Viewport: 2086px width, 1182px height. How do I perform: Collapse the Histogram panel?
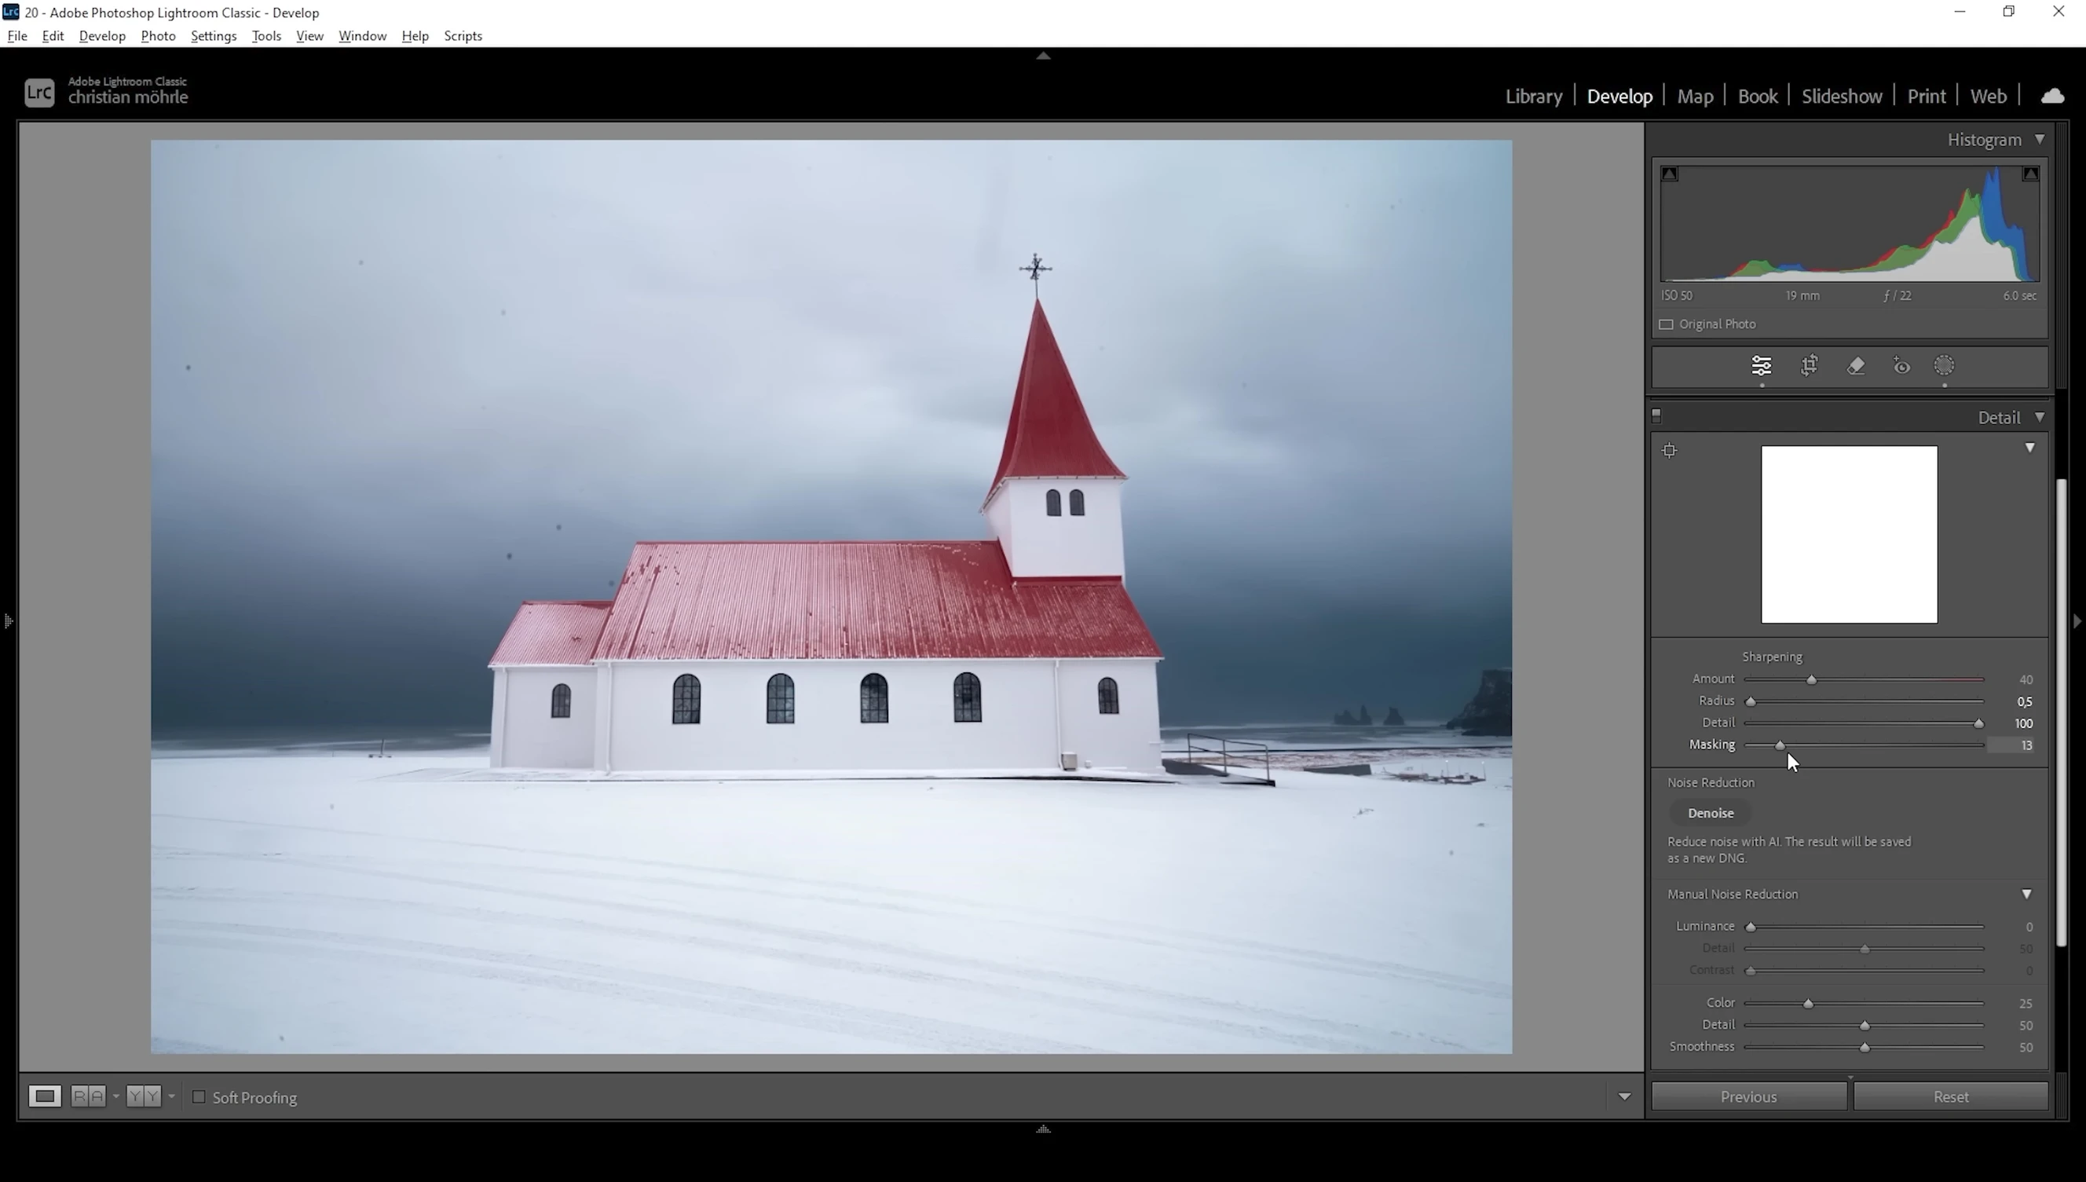(x=2039, y=140)
